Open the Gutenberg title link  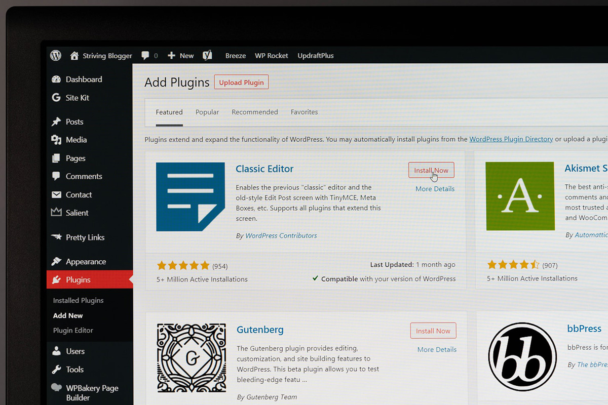click(260, 330)
